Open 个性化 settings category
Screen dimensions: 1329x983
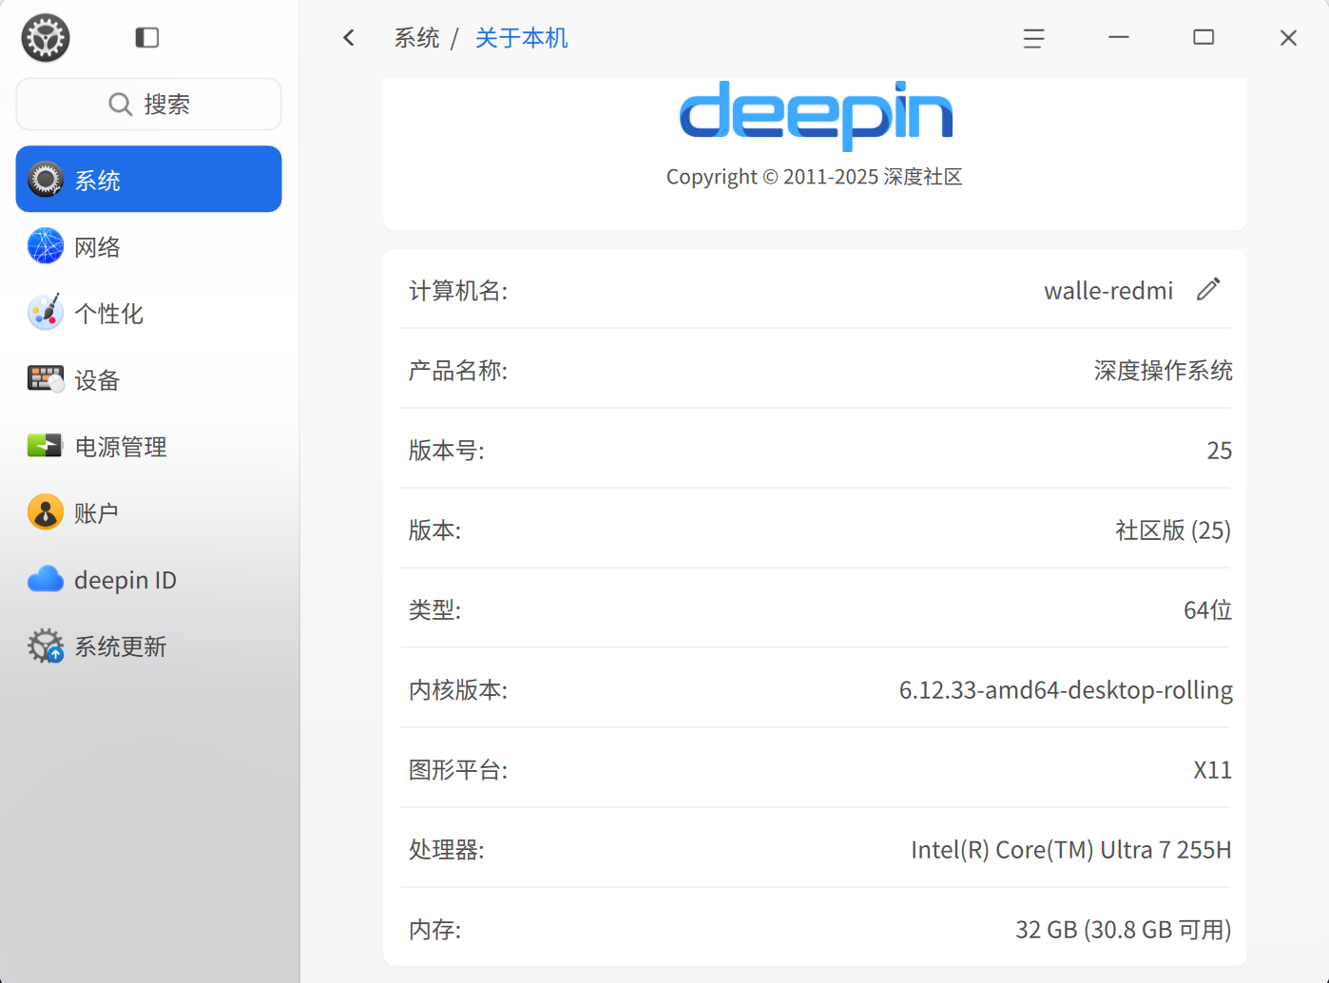pyautogui.click(x=149, y=313)
